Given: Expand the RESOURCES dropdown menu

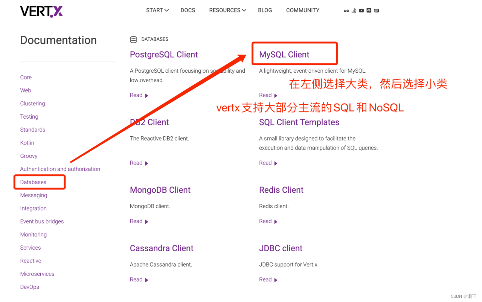Looking at the screenshot, I should [x=227, y=11].
